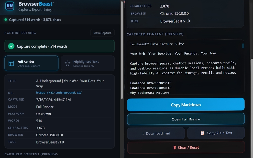253x158 pixels.
Task: Download the .md file
Action: pyautogui.click(x=156, y=133)
